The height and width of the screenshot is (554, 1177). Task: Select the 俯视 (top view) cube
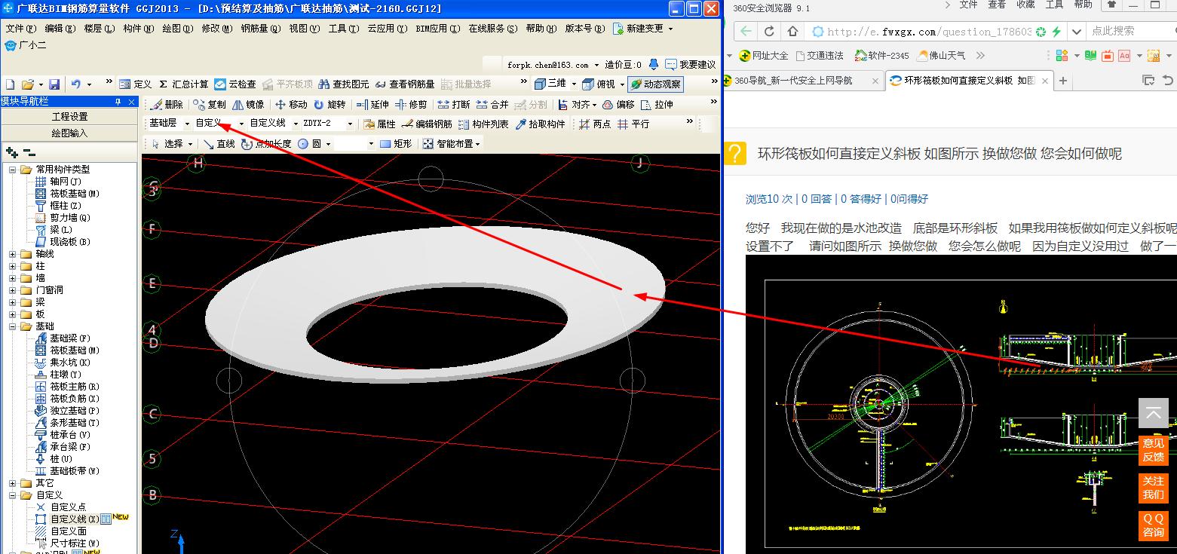click(599, 84)
